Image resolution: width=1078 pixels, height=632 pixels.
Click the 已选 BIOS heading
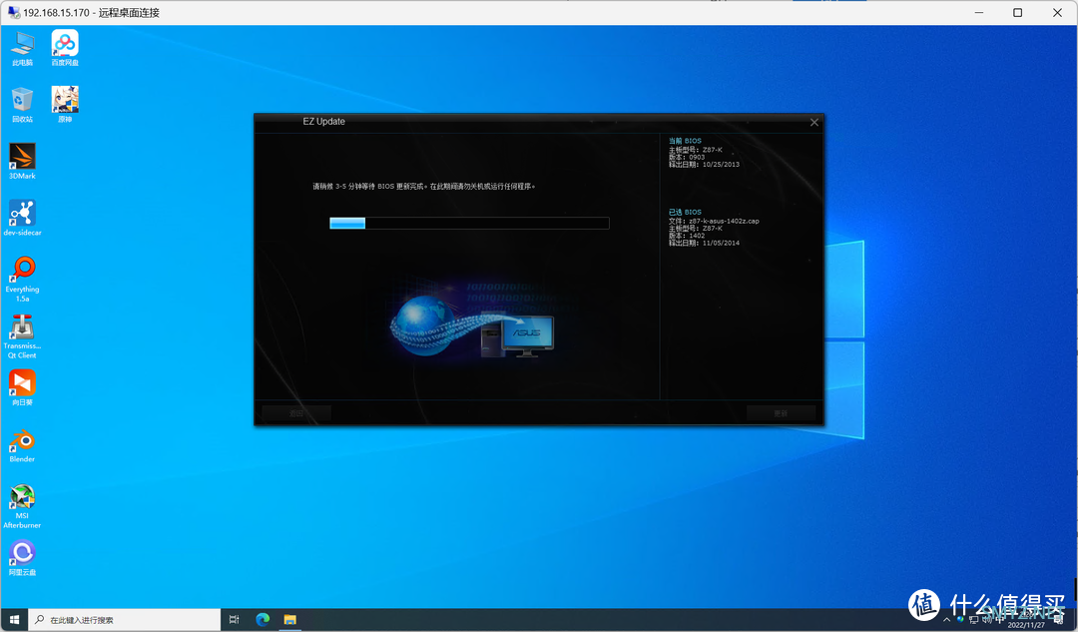coord(685,213)
